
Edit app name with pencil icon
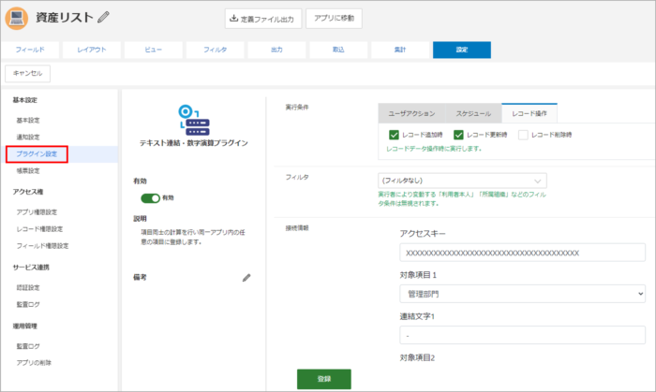point(103,17)
